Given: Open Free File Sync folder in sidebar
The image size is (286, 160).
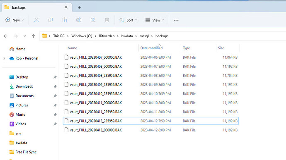Looking at the screenshot, I should [x=23, y=152].
